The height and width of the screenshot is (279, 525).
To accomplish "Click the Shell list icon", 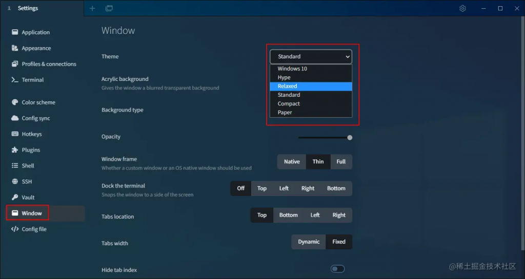I will click(x=15, y=166).
